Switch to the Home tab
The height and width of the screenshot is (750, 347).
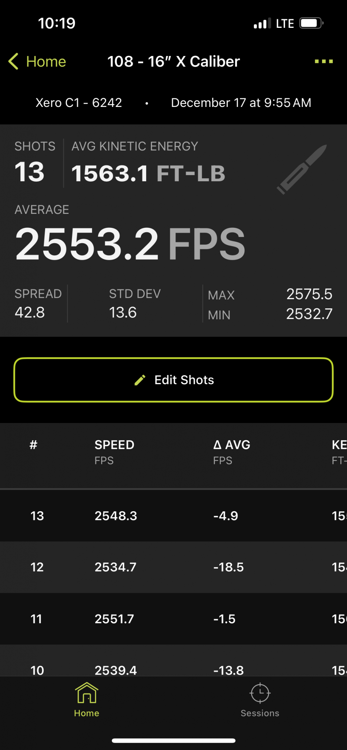tap(86, 700)
